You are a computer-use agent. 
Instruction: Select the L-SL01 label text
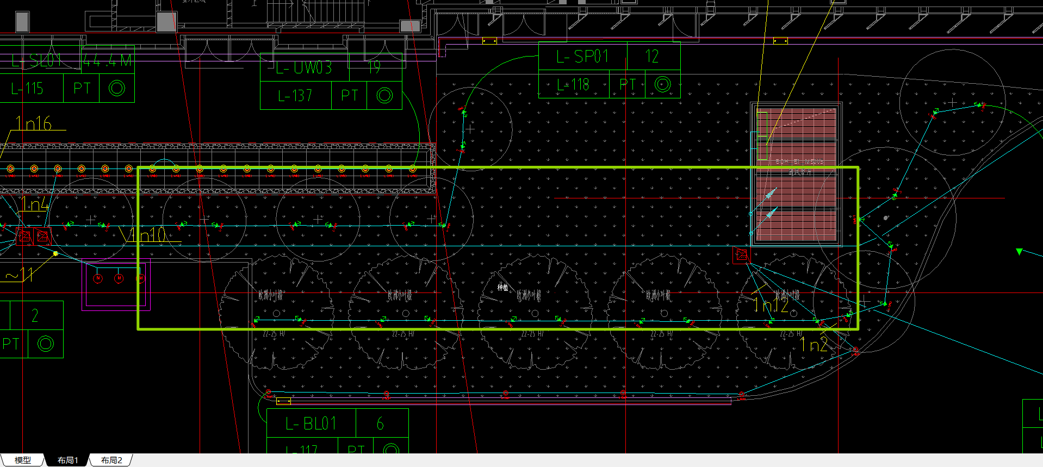pos(37,60)
